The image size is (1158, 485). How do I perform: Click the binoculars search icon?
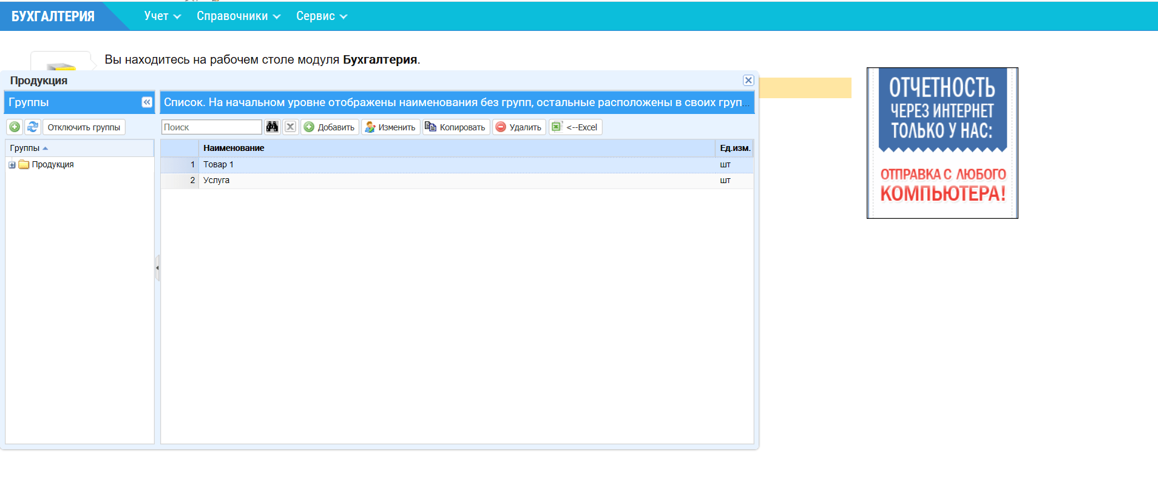tap(272, 127)
